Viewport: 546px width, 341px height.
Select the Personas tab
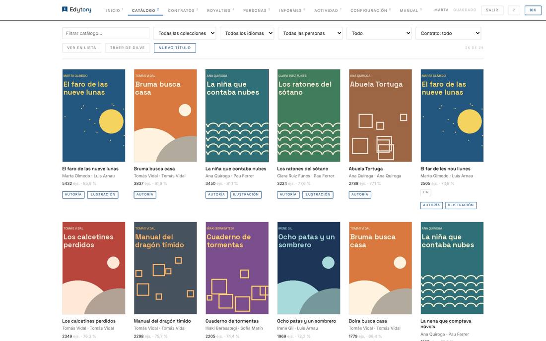pos(256,10)
